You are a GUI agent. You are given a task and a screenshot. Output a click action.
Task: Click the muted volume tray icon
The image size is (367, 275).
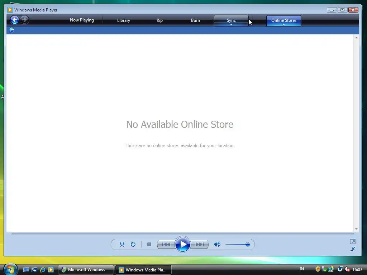(347, 269)
